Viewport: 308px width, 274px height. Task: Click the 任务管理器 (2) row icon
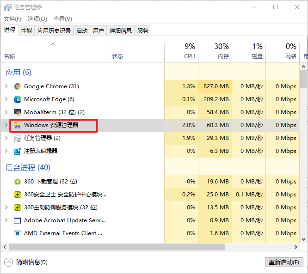(x=17, y=138)
